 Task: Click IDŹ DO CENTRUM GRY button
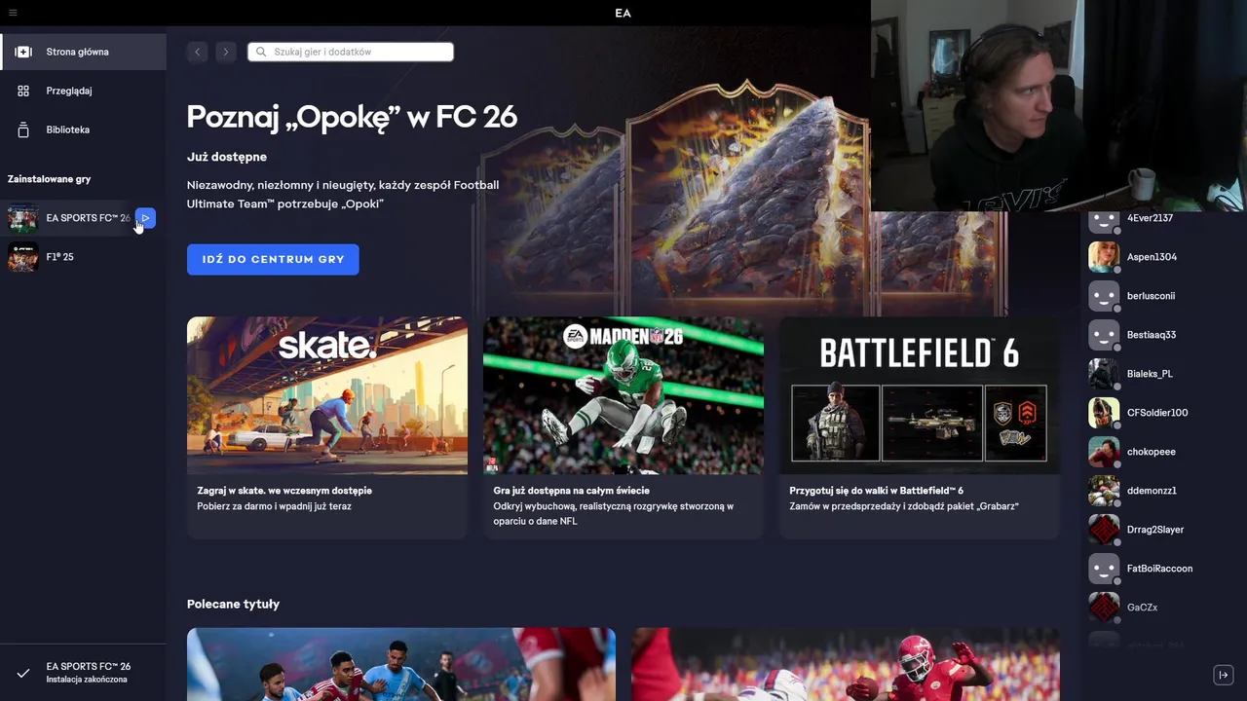[273, 260]
